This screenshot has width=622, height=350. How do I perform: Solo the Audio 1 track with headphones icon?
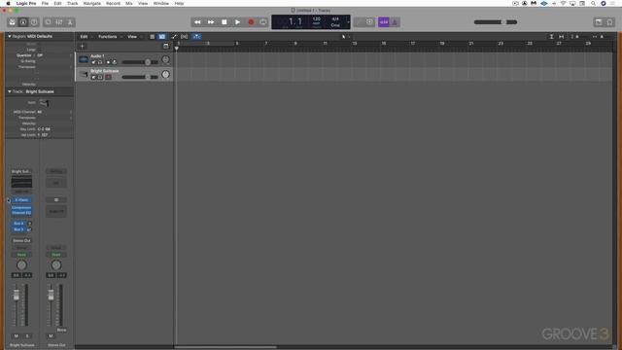point(100,62)
